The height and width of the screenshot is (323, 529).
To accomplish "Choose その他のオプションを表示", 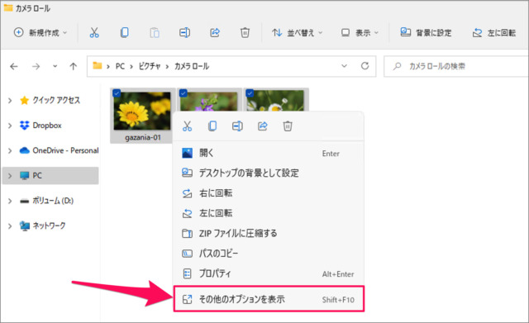I will [x=269, y=299].
